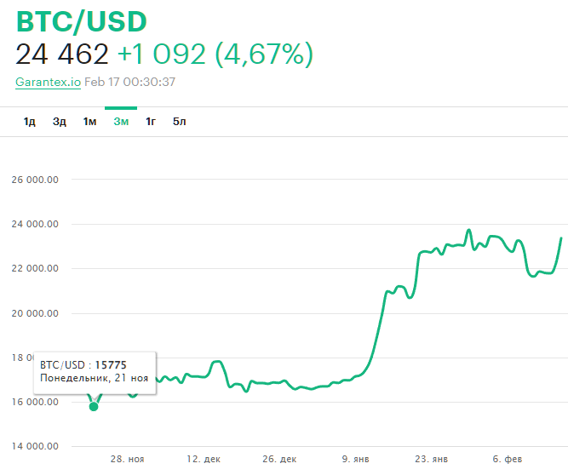Click the BTC/USD 15775 tooltip box

click(x=95, y=371)
